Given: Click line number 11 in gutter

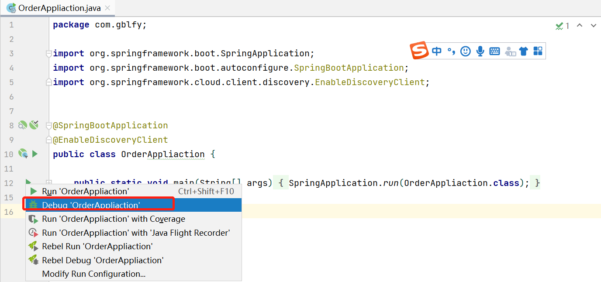Looking at the screenshot, I should (x=9, y=169).
